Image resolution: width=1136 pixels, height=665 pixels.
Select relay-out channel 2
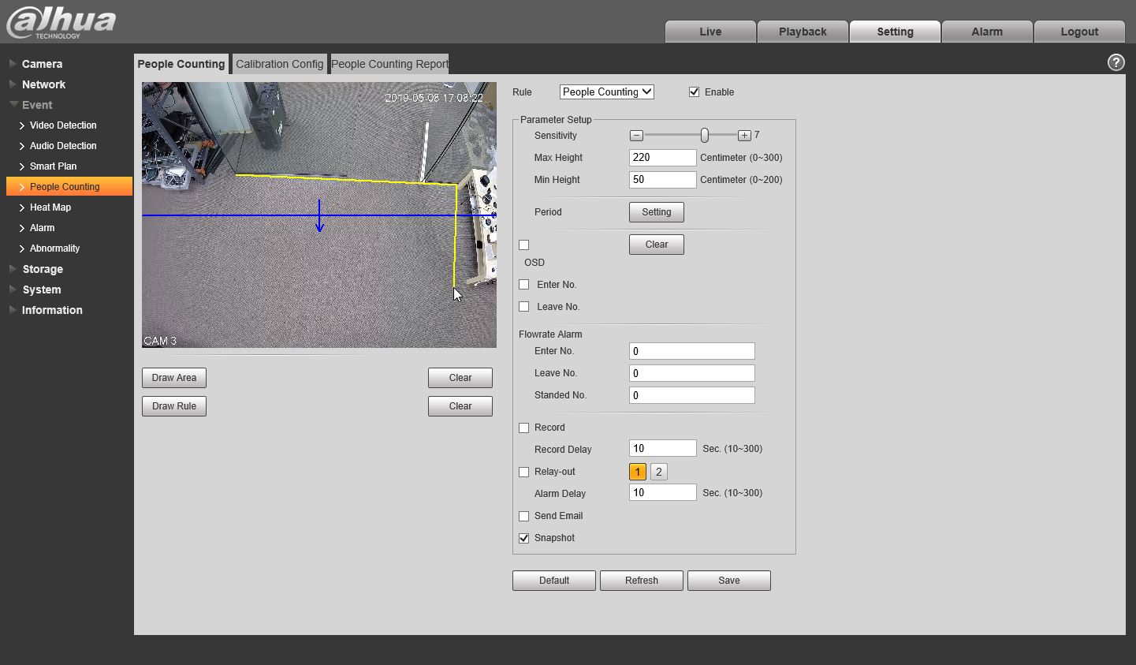click(658, 472)
